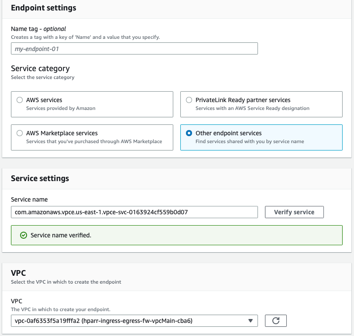Select PrivateLink Ready partner services radio button

click(x=189, y=100)
